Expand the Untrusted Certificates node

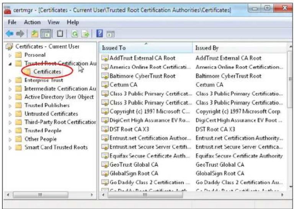coord(10,114)
